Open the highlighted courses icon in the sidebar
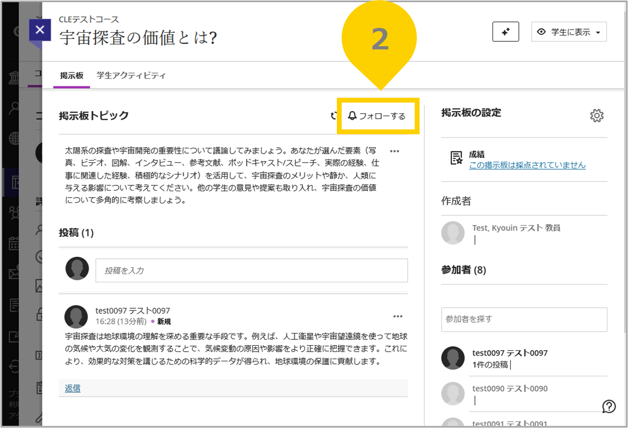Viewport: 628px width, 428px height. pyautogui.click(x=15, y=182)
